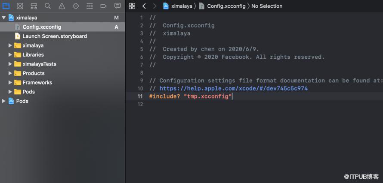Click Config.xcconfig in the jump bar
The width and height of the screenshot is (383, 183).
pyautogui.click(x=226, y=6)
